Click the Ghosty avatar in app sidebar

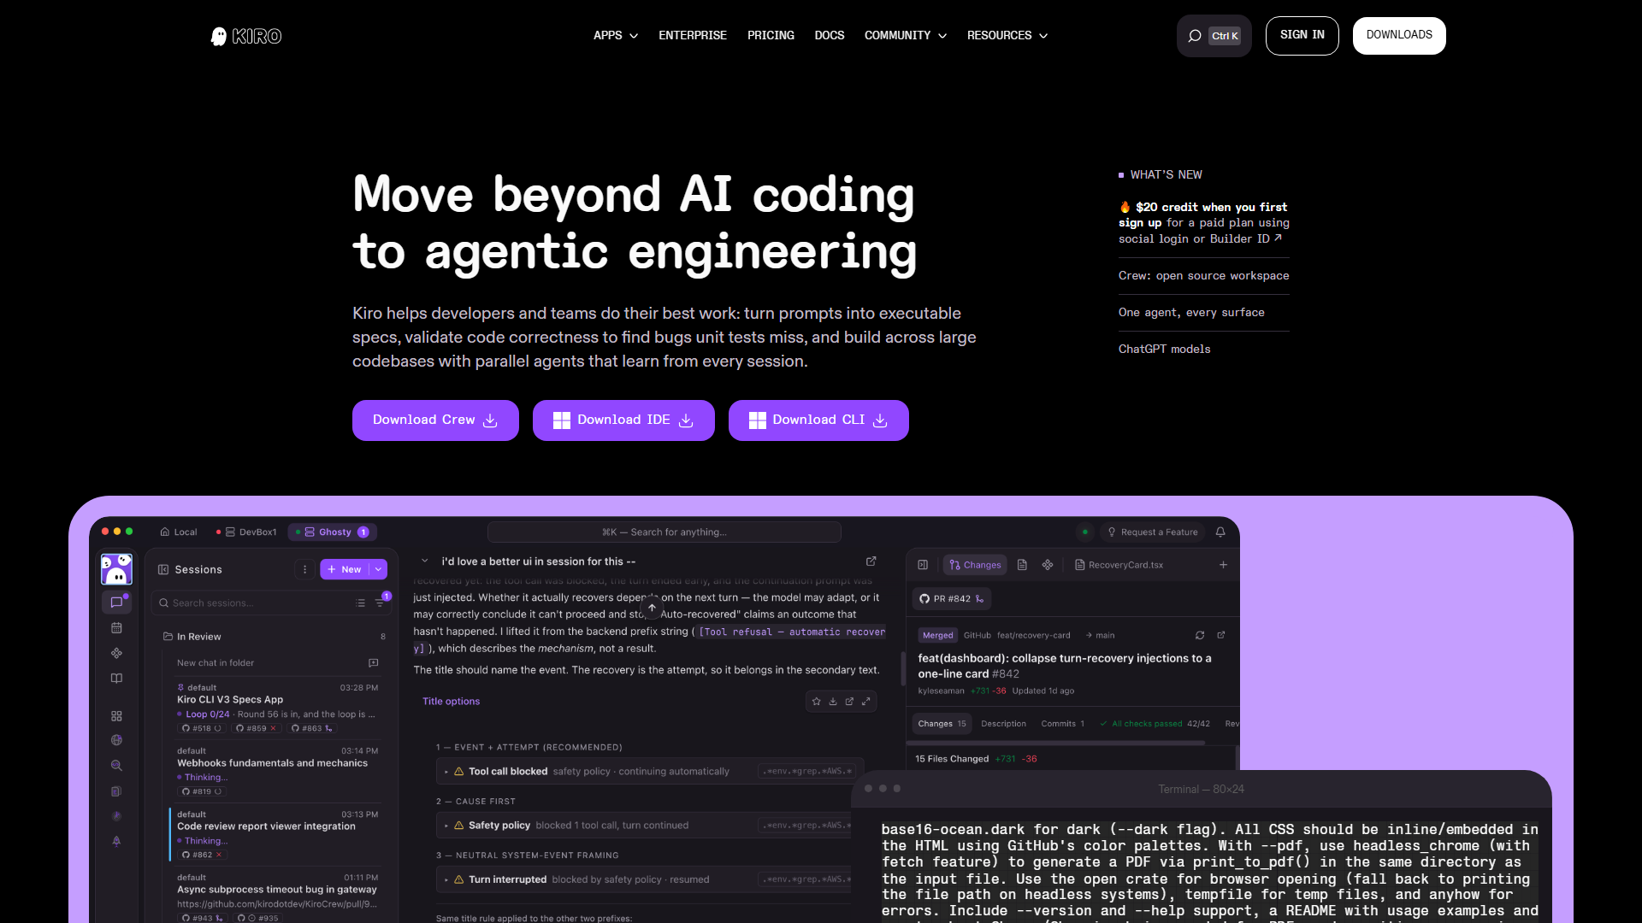tap(116, 568)
